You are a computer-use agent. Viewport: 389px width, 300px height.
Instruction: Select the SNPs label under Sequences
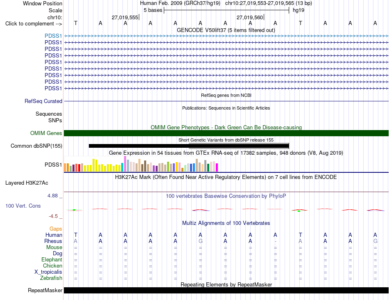(x=55, y=120)
